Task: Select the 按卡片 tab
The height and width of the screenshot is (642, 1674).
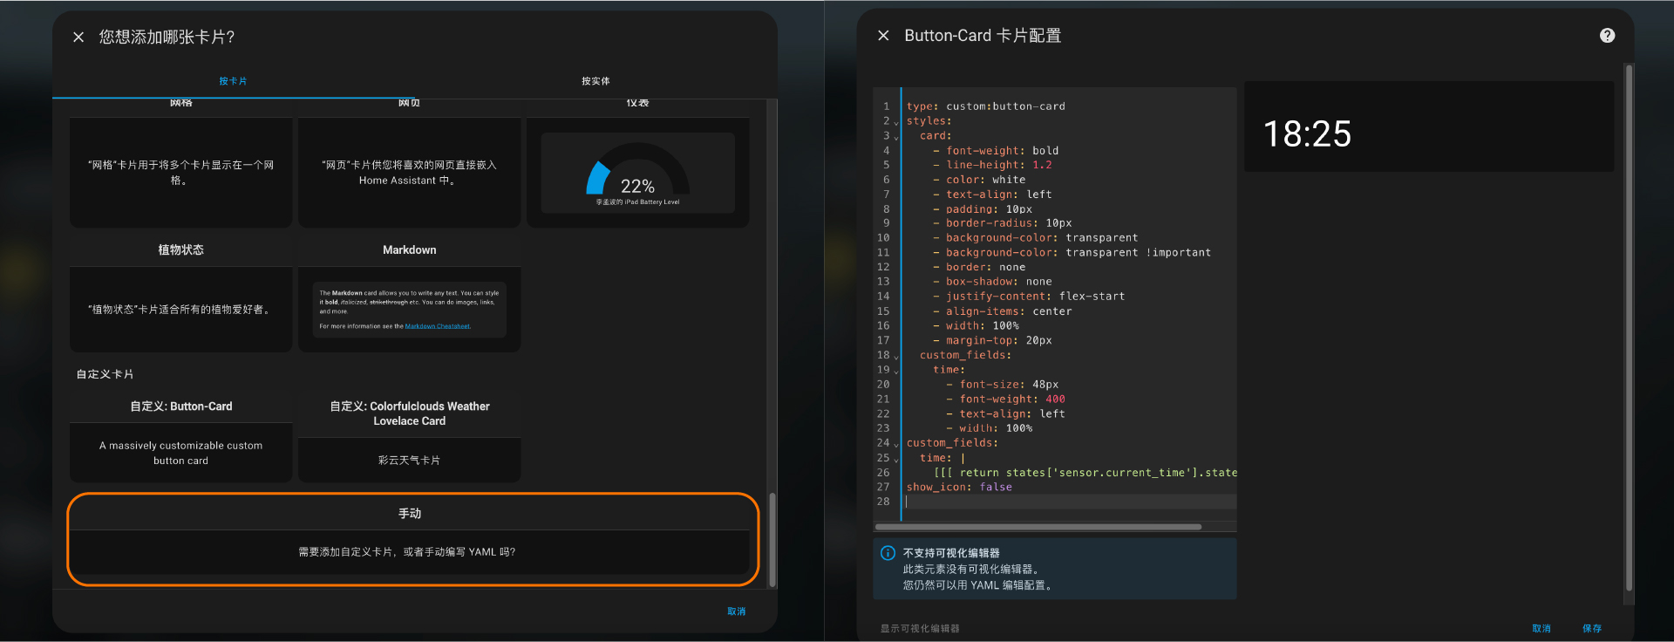Action: pos(233,81)
